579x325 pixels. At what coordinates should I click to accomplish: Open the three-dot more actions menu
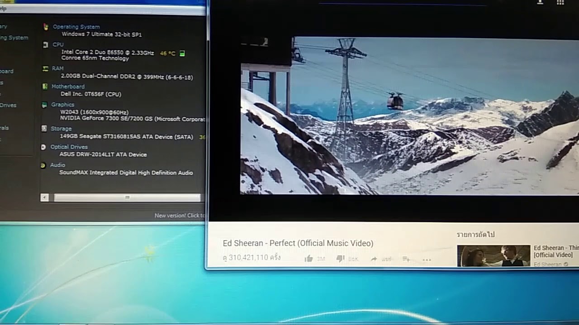coord(427,260)
